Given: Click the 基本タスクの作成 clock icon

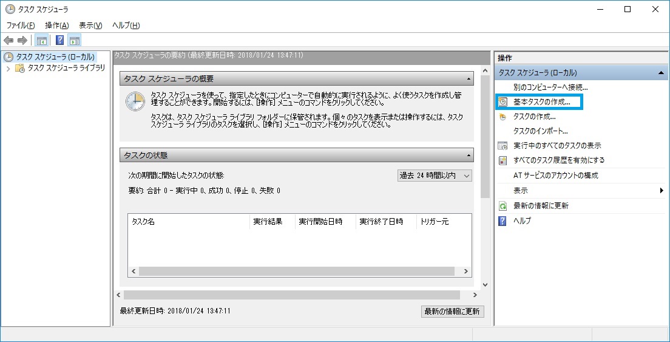Looking at the screenshot, I should (503, 102).
